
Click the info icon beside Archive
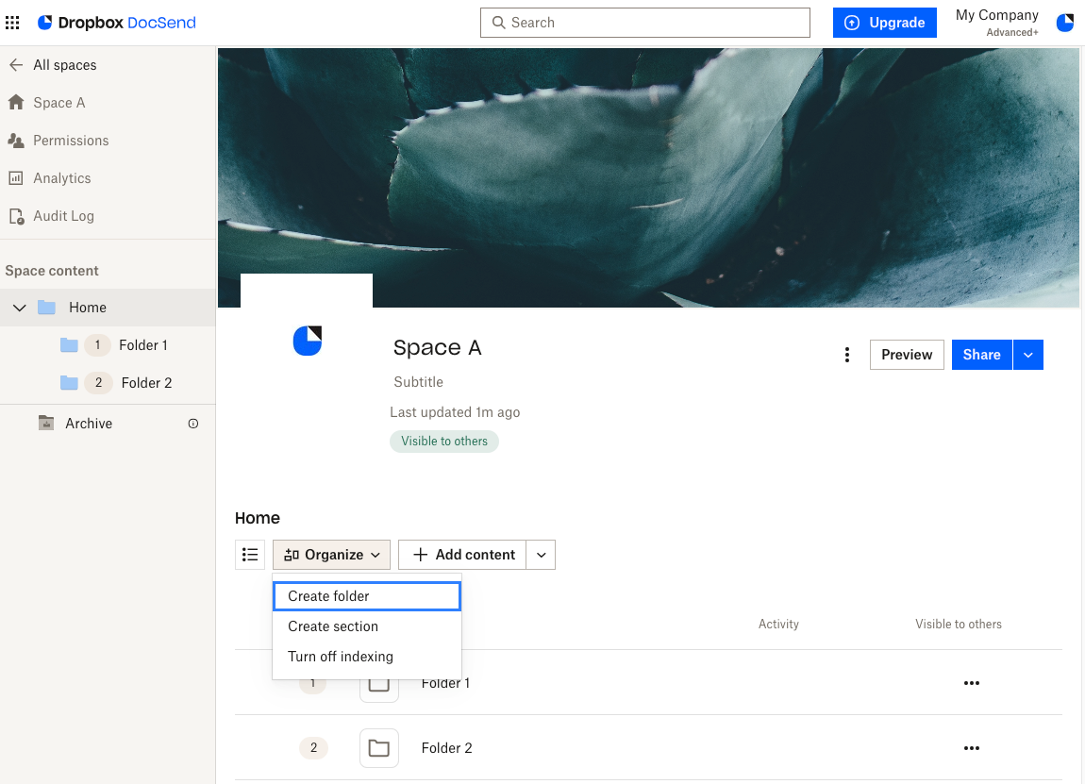click(193, 424)
